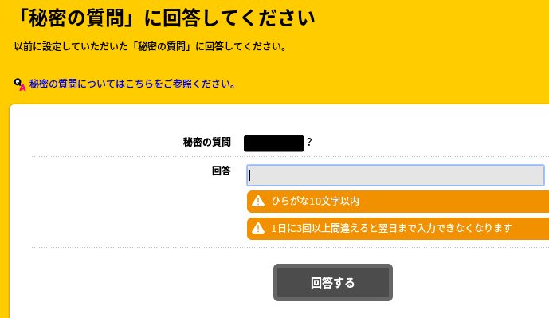Click the ひらがな10文字以内 orange notice banner

point(398,202)
